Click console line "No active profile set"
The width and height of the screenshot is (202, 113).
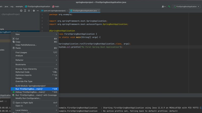click(140, 111)
